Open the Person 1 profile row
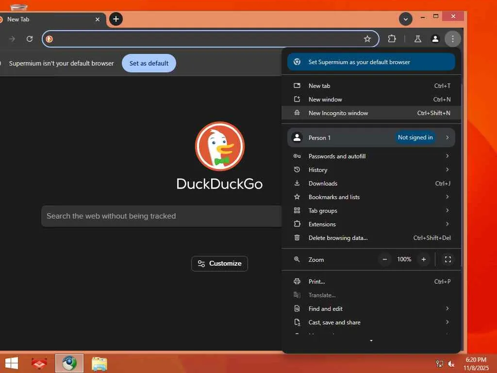 click(371, 137)
